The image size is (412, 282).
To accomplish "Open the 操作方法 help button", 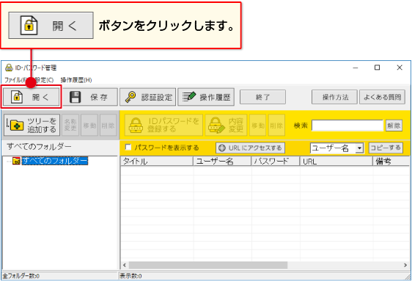I will tap(334, 97).
